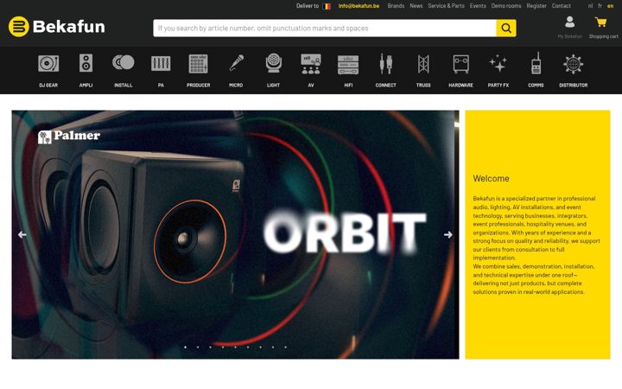Click the info@bekafun.be email link

click(359, 6)
